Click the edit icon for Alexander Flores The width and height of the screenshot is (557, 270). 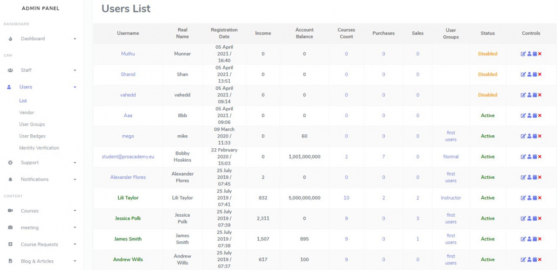pyautogui.click(x=523, y=177)
